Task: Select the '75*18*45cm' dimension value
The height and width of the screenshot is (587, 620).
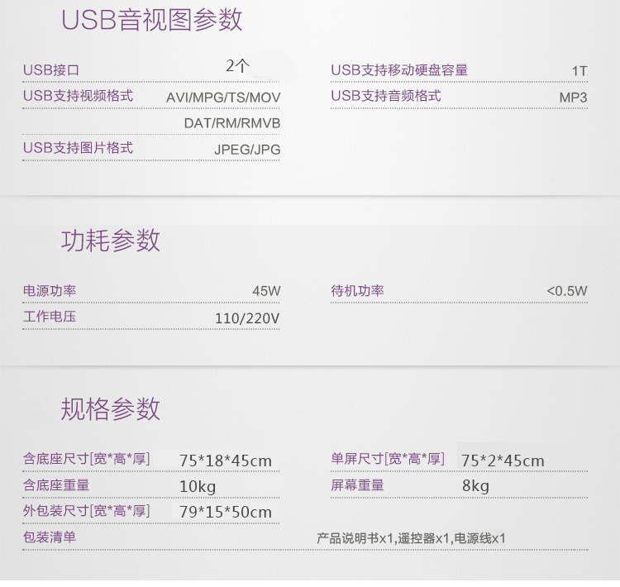Action: tap(226, 461)
